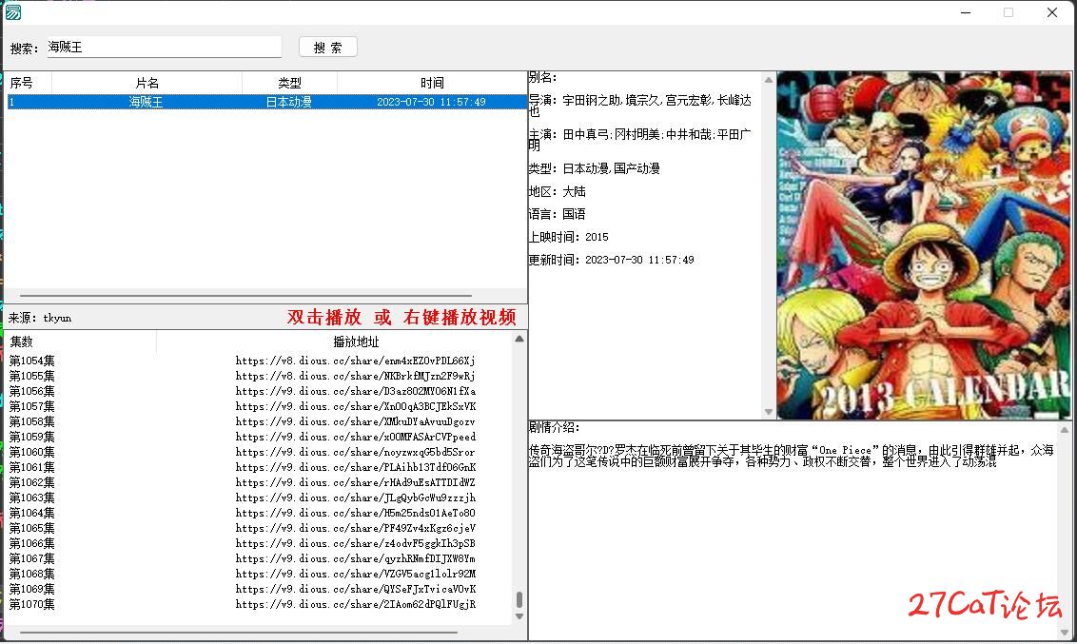Image resolution: width=1077 pixels, height=644 pixels.
Task: Click the 地区: 大陆 line
Action: pyautogui.click(x=557, y=191)
